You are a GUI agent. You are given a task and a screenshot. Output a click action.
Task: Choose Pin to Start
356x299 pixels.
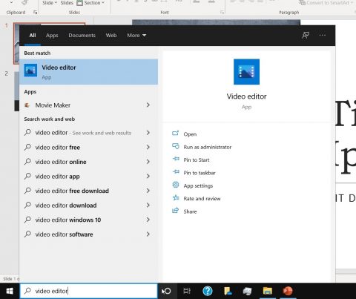tap(197, 160)
